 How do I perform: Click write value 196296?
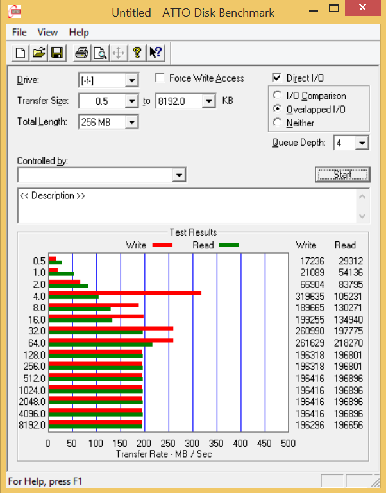point(310,425)
